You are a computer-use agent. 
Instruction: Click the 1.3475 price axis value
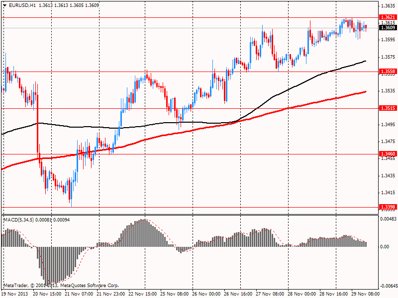[x=388, y=142]
